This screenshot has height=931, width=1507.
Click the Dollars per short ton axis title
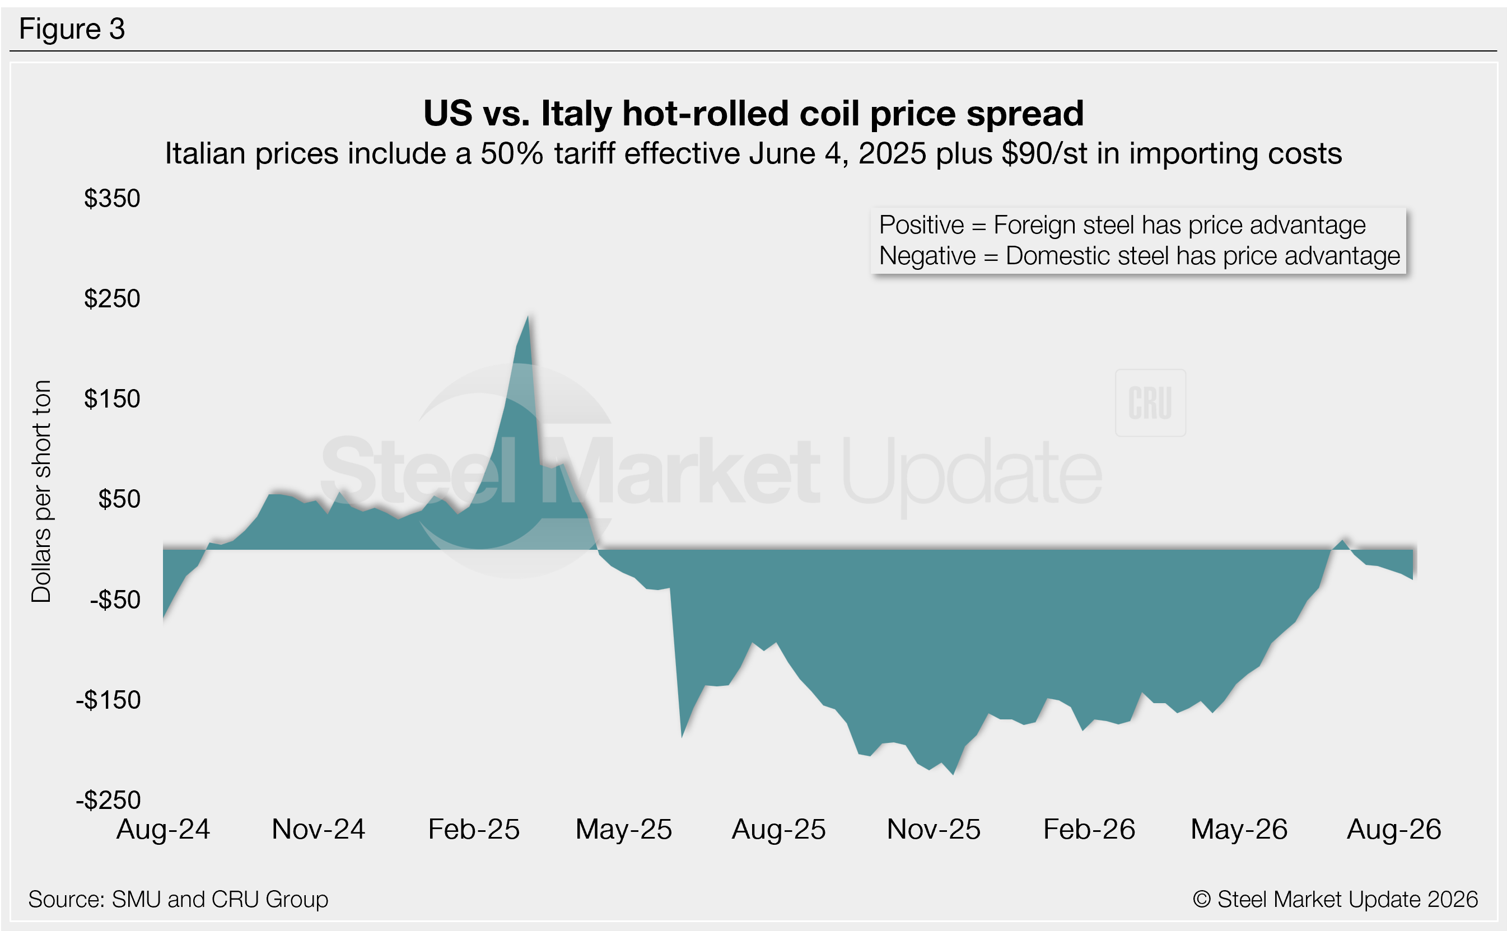[41, 491]
